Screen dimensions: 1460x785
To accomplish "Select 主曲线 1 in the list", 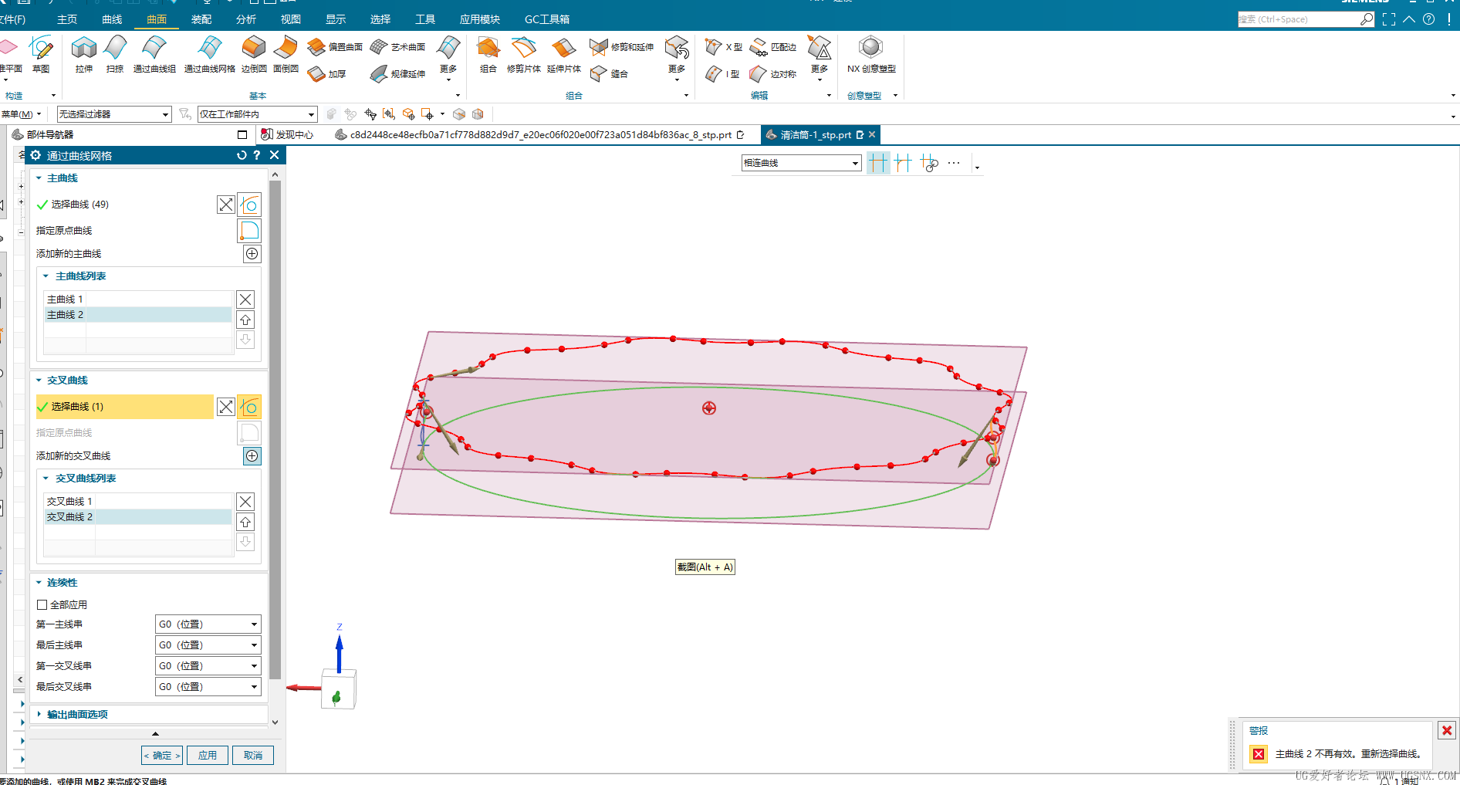I will tap(137, 299).
